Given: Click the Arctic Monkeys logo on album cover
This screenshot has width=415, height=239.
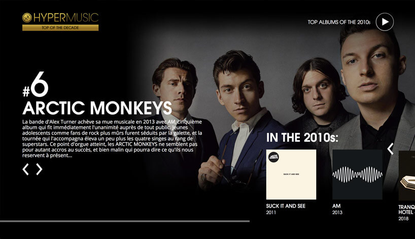Looking at the screenshot, I should pyautogui.click(x=273, y=157).
